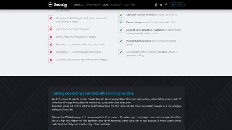
Task: Click green check beside 'Potential future customers'
Action: point(121,41)
